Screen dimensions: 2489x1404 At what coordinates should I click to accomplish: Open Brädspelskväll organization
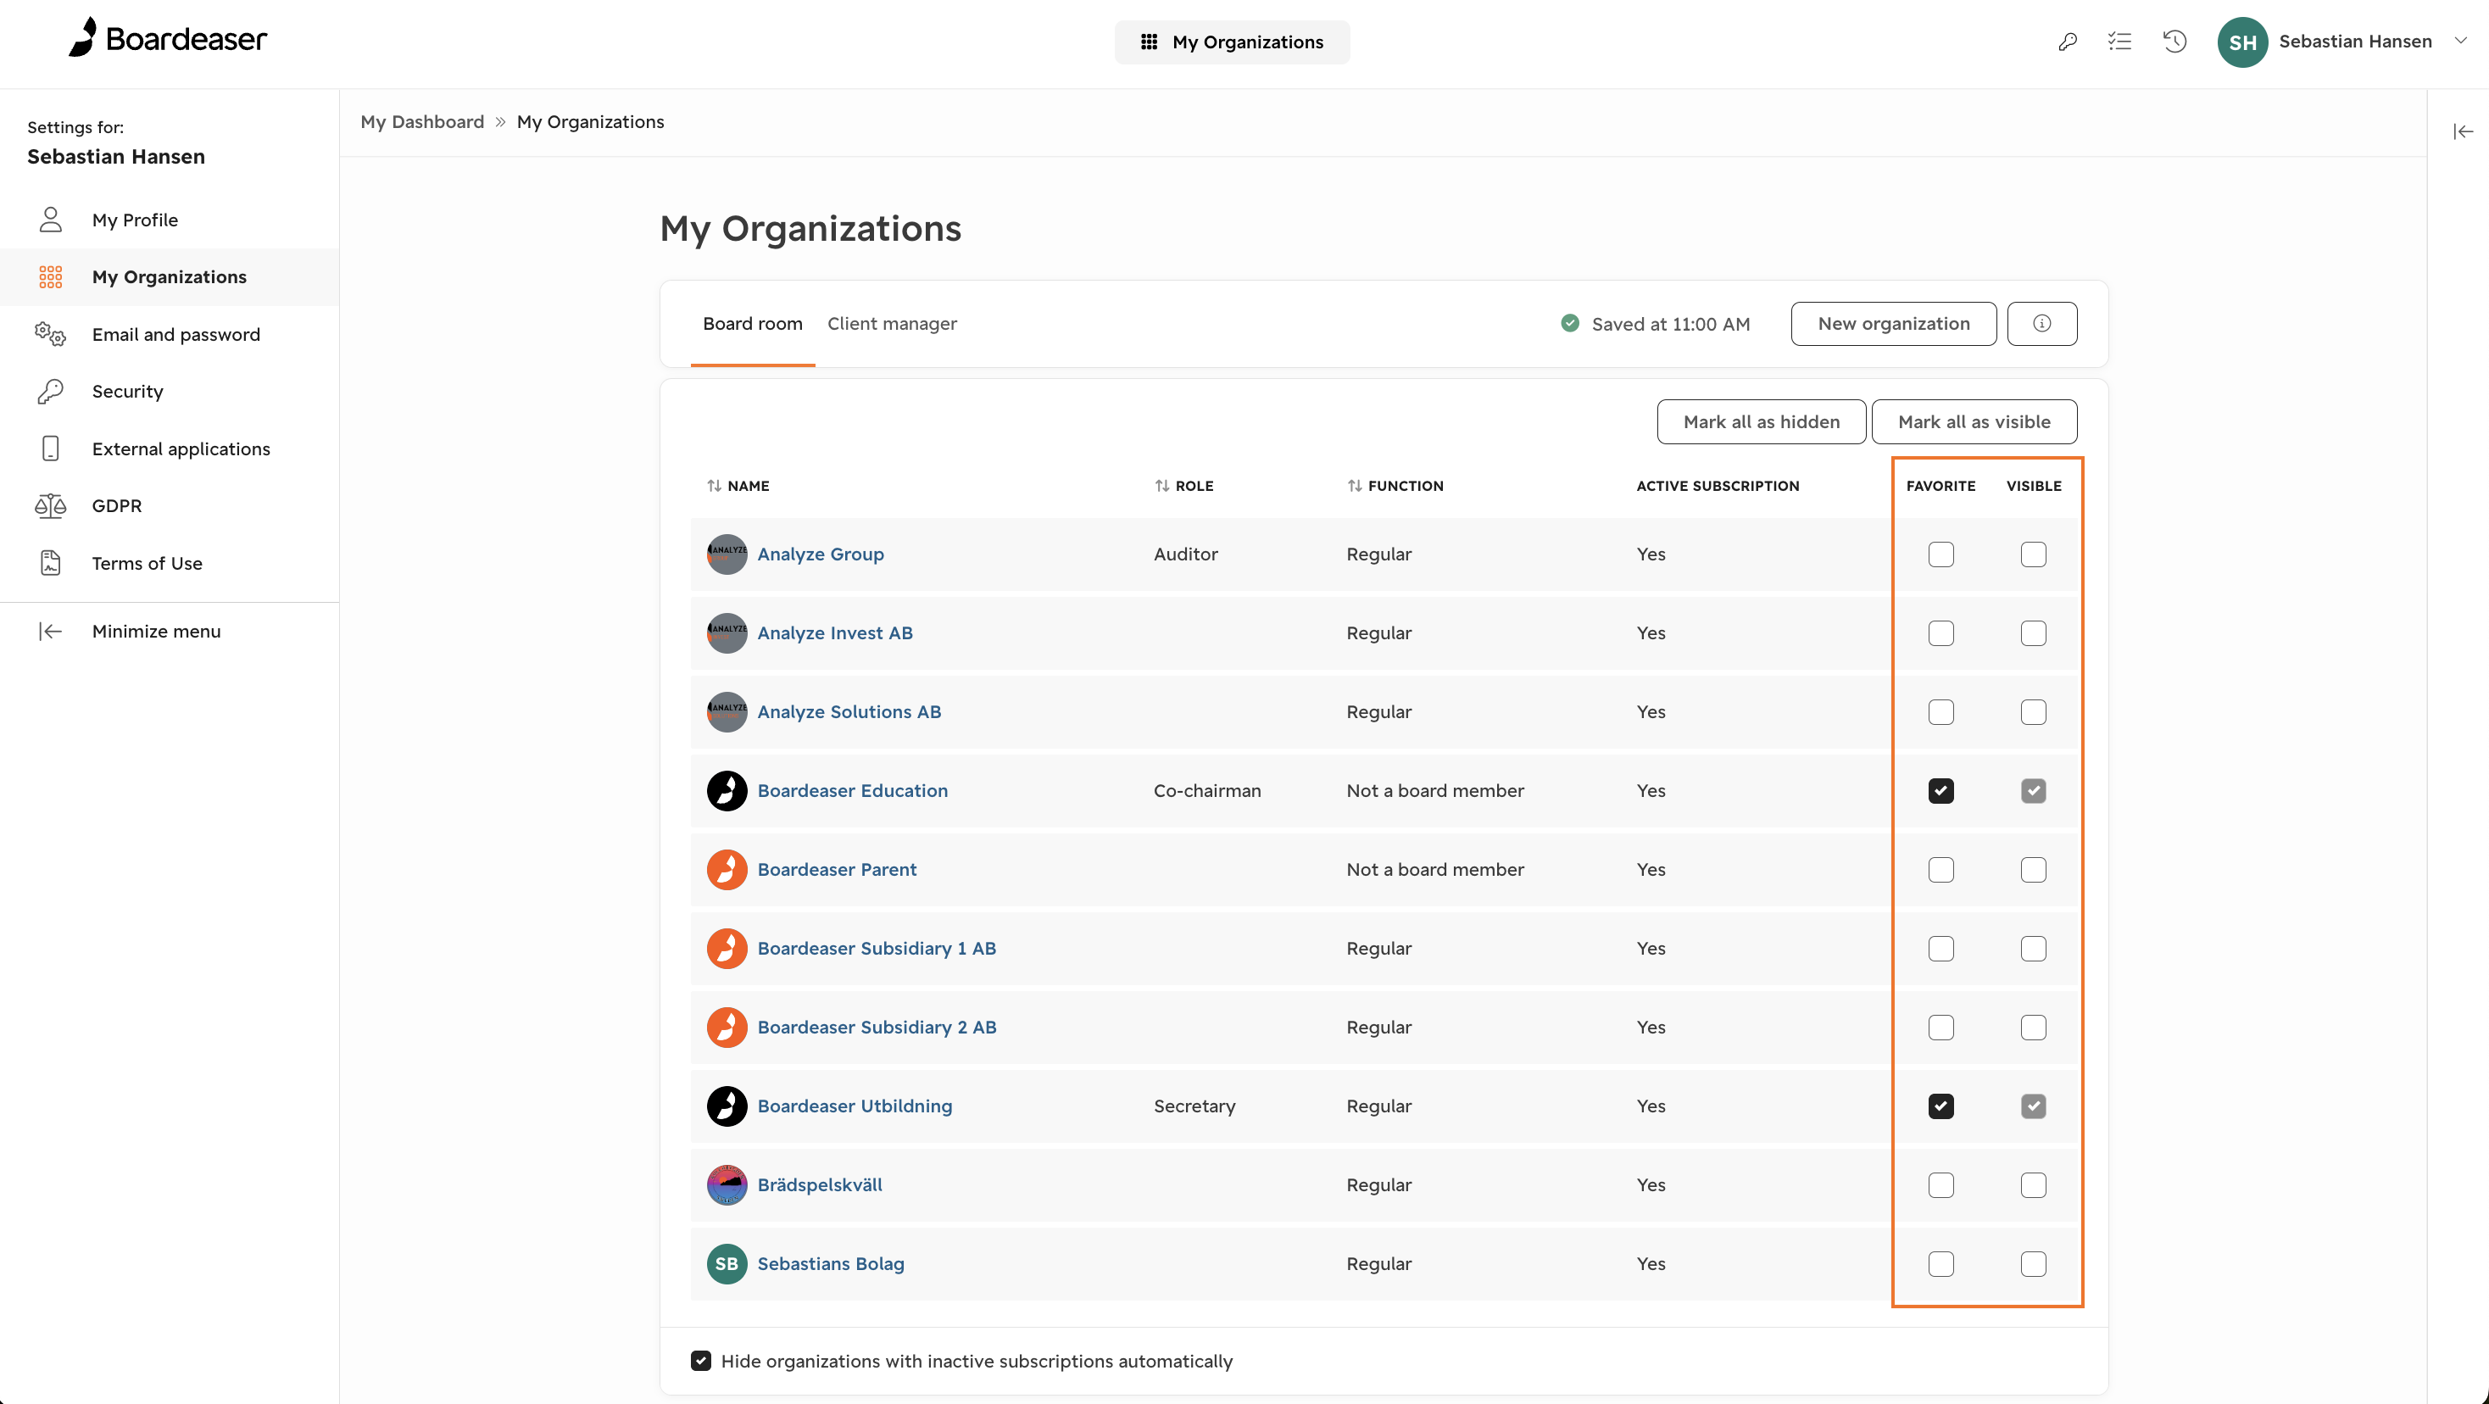coord(820,1184)
